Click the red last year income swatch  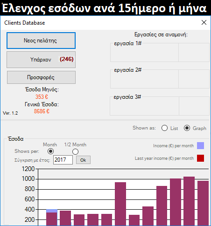pyautogui.click(x=200, y=158)
